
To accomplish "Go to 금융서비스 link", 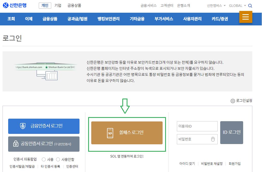I will click(149, 6).
